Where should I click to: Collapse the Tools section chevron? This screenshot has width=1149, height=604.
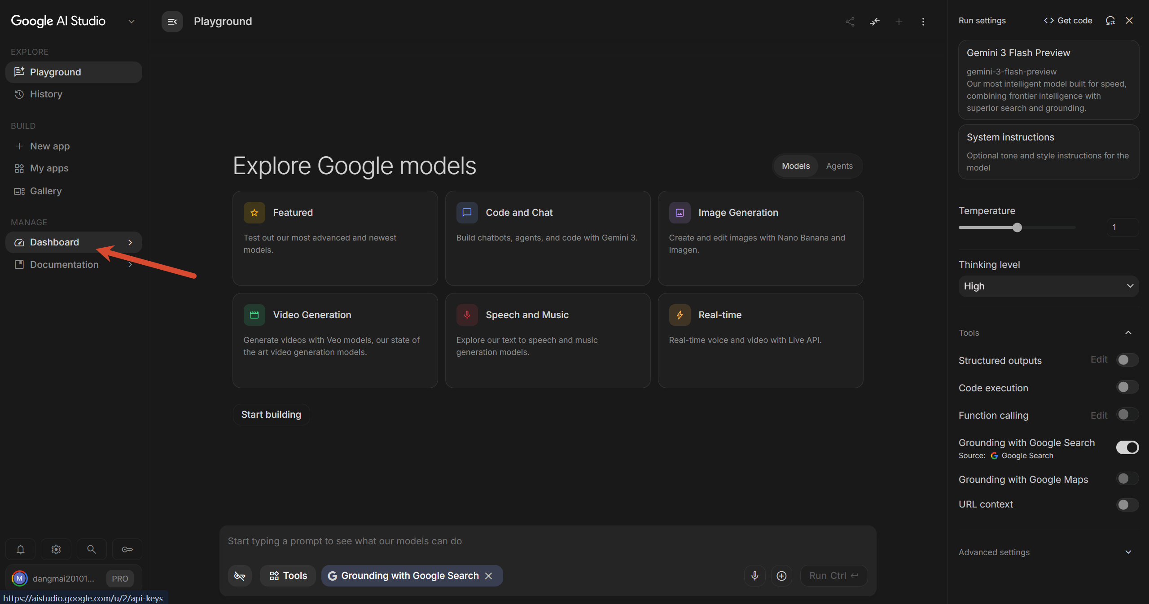click(1128, 333)
